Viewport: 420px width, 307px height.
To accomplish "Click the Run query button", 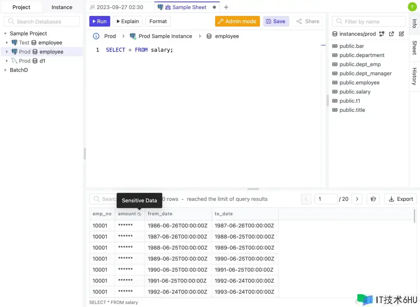I will click(100, 21).
